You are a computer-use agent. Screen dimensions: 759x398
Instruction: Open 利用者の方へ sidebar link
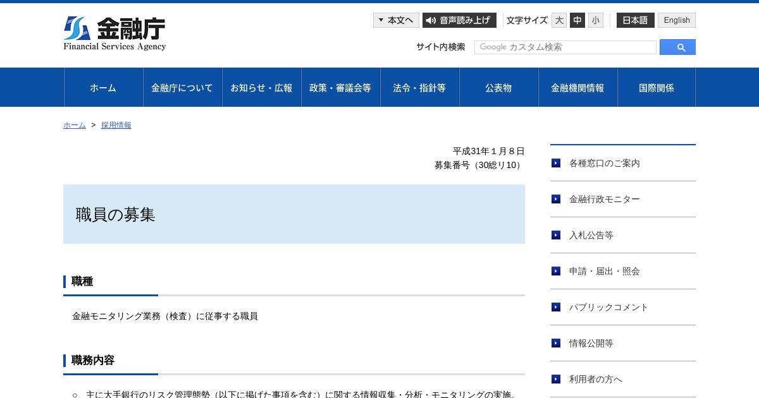[596, 379]
